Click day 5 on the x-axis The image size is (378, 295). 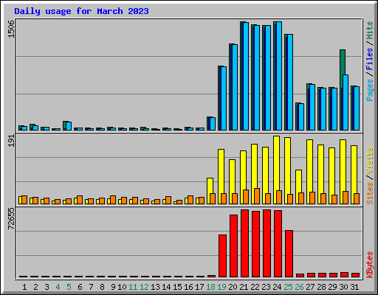(x=69, y=287)
